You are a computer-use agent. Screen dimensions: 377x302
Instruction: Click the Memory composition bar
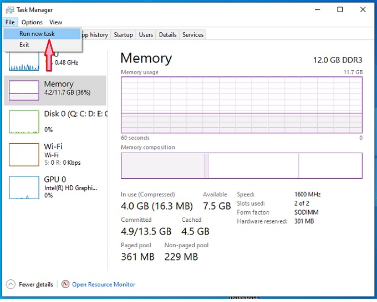(x=241, y=165)
